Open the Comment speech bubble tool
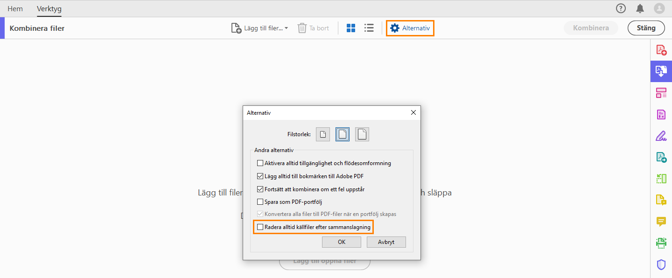The height and width of the screenshot is (278, 672). pos(661,222)
